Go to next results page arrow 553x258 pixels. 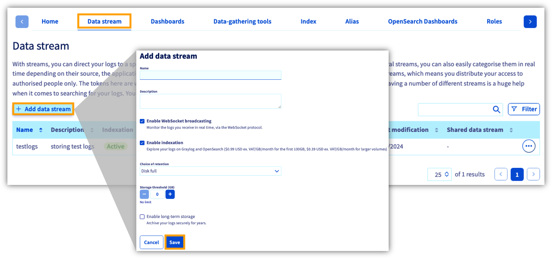pos(534,174)
